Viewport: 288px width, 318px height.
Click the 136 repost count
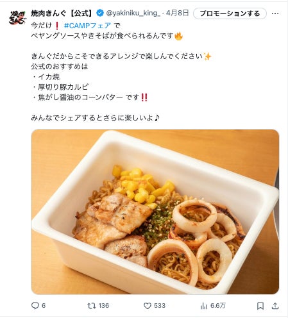[x=104, y=306]
